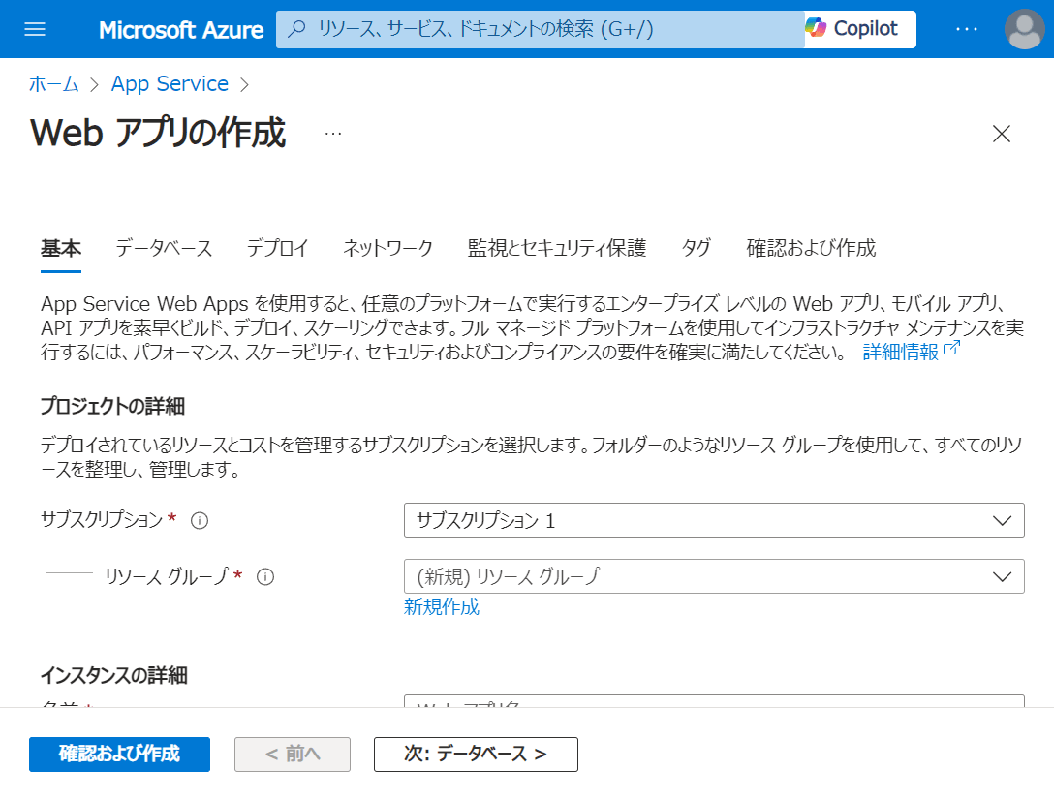
Task: Open the header ellipsis more options
Action: pyautogui.click(x=967, y=30)
